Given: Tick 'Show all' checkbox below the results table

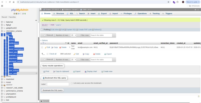Looking at the screenshot, I should click(45, 60).
